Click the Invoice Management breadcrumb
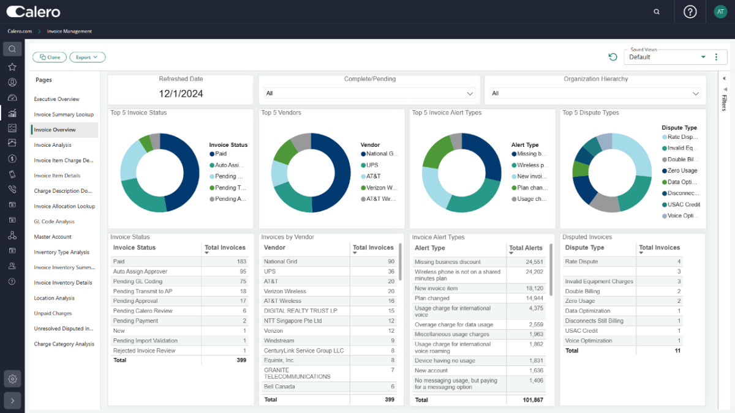735x413 pixels. pyautogui.click(x=69, y=31)
